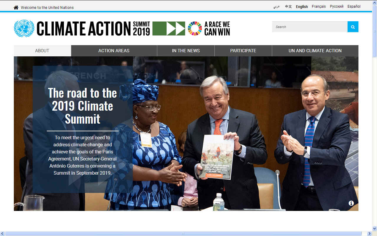The image size is (377, 236).
Task: Click the vertical scrollbar thumb
Action: (x=375, y=31)
